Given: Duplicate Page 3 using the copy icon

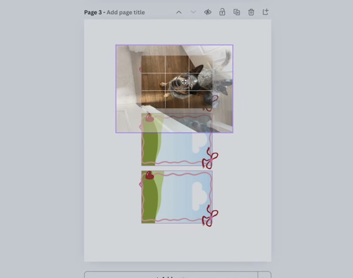Looking at the screenshot, I should (237, 12).
